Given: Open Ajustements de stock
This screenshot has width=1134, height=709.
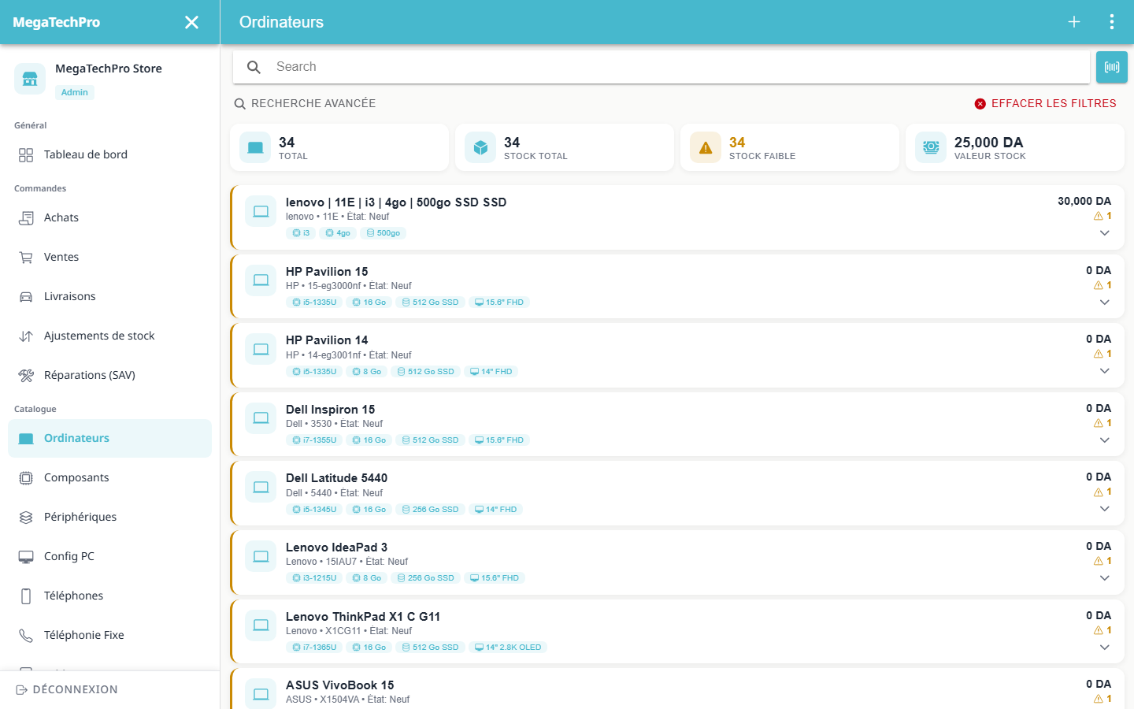Looking at the screenshot, I should coord(109,336).
